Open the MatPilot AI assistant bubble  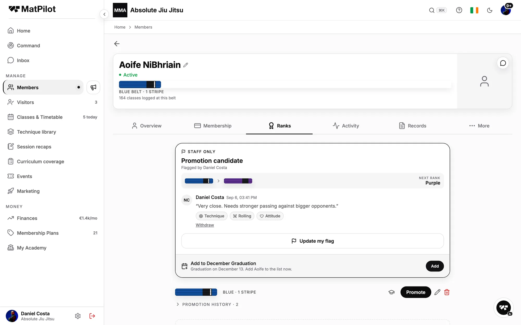tap(504, 308)
